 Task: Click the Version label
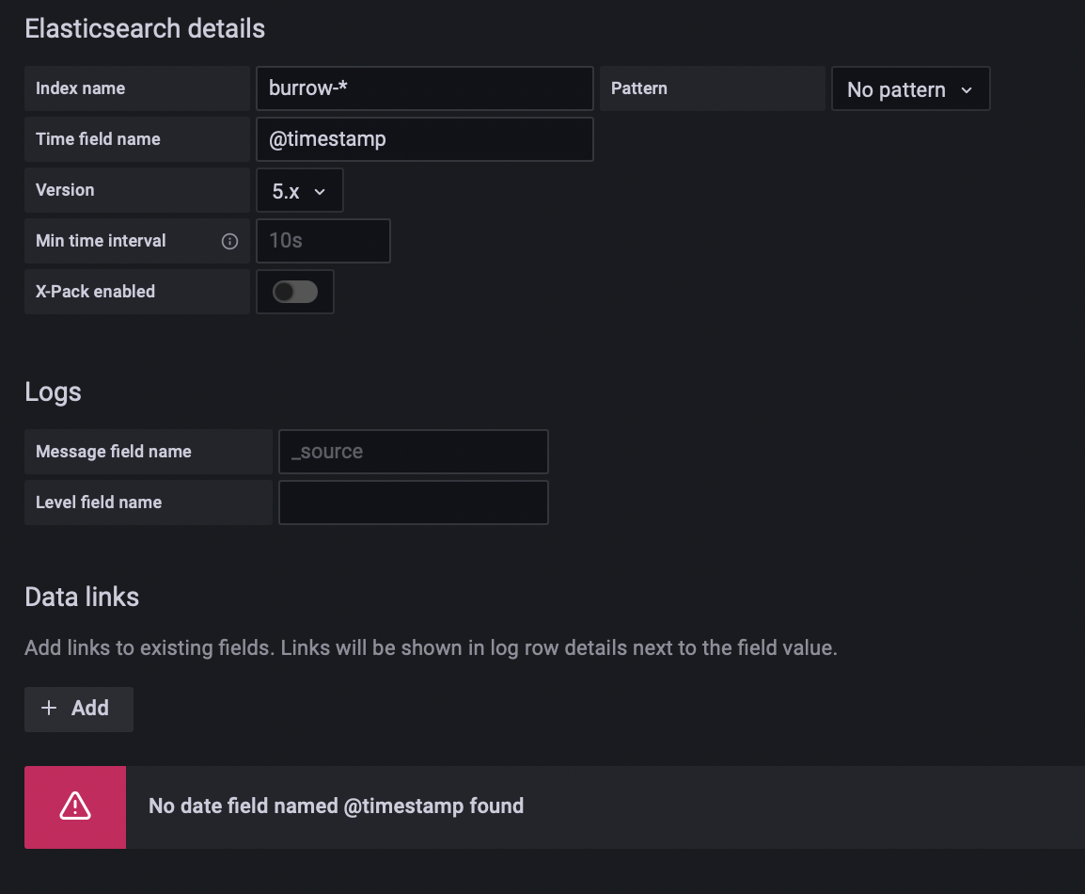point(64,190)
